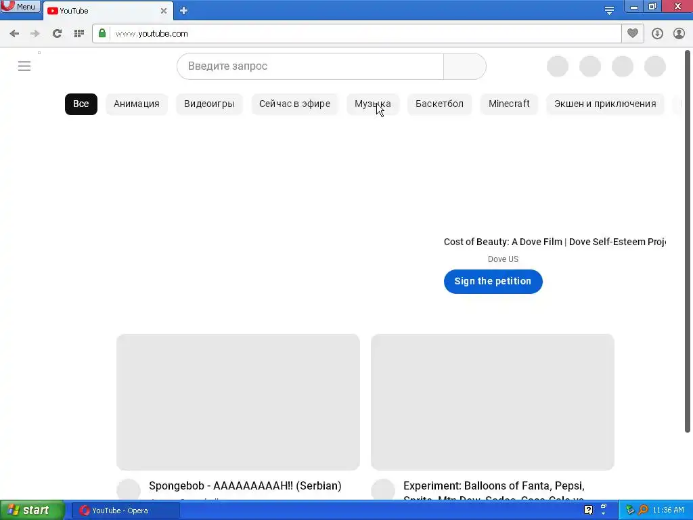
Task: Click the 11:36 AM taskbar clock
Action: pos(668,511)
